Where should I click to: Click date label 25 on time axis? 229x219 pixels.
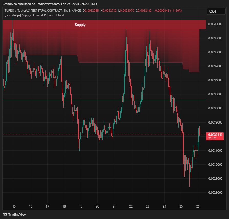pyautogui.click(x=181, y=206)
